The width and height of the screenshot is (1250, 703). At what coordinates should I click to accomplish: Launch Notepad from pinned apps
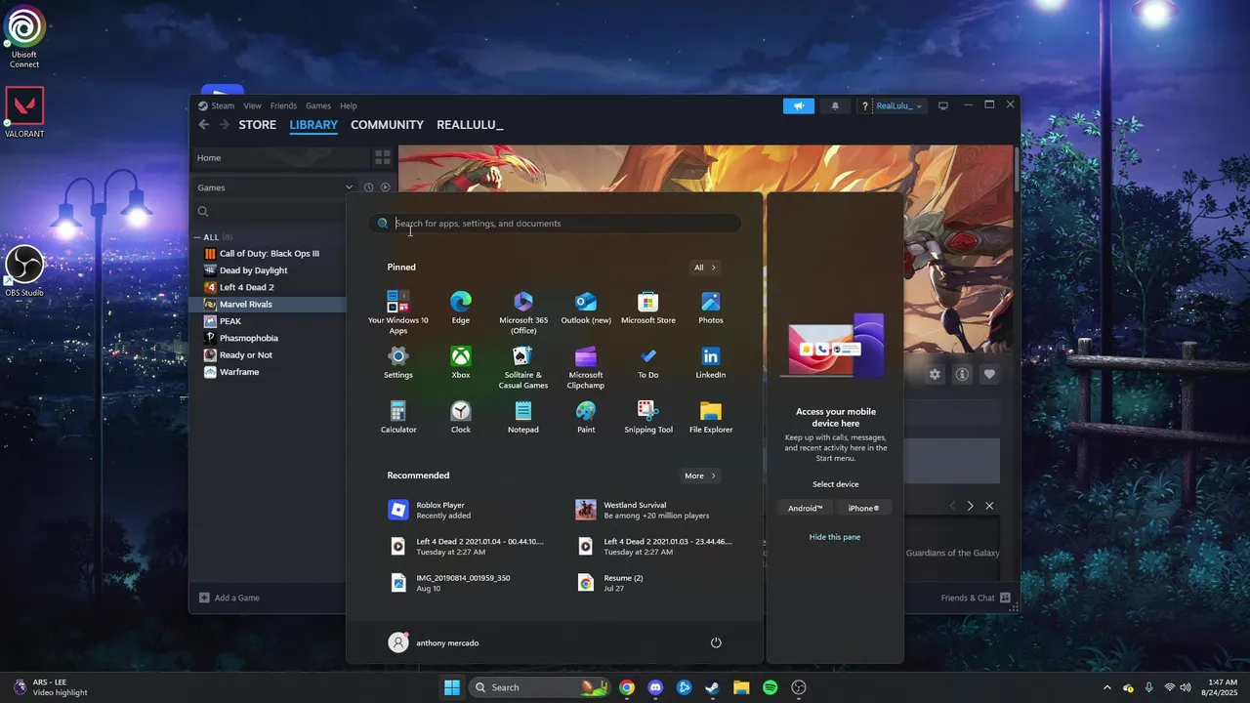[523, 417]
